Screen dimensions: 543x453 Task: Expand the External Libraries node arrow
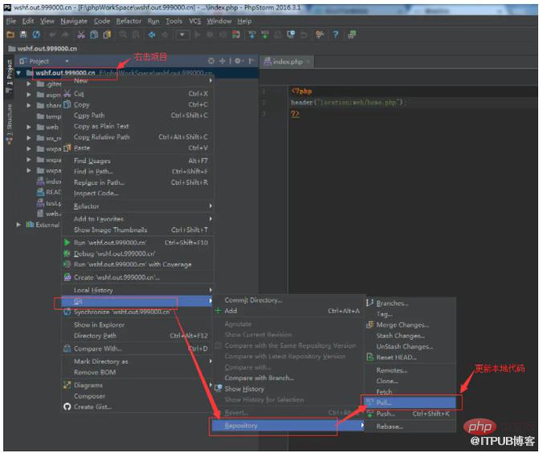pos(18,225)
